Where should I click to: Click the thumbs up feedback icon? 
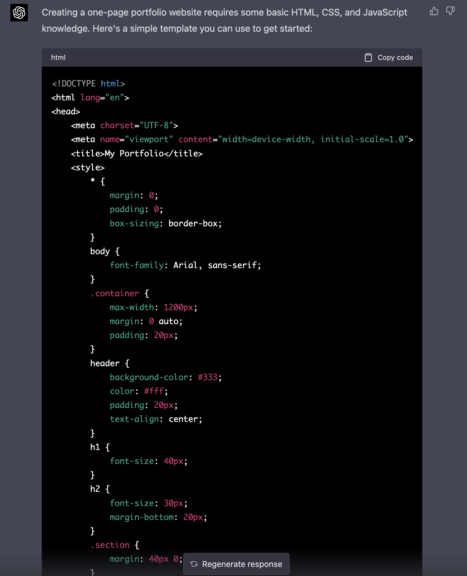[x=434, y=11]
